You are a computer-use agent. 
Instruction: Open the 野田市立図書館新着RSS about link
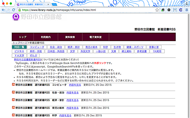point(27,60)
